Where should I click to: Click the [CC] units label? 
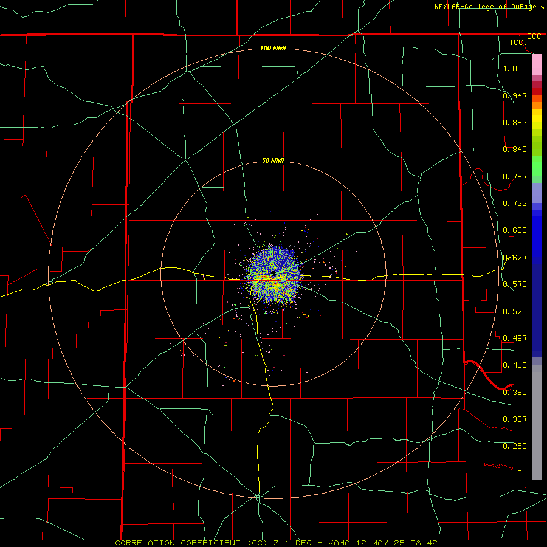[x=518, y=42]
